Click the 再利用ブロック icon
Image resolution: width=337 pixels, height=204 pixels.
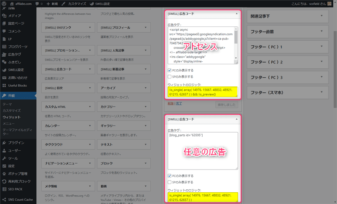coord(4,181)
